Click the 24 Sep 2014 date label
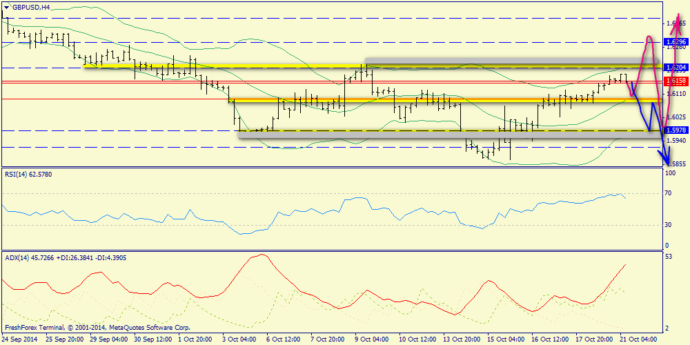Viewport: 690px width, 345px height. 19,339
